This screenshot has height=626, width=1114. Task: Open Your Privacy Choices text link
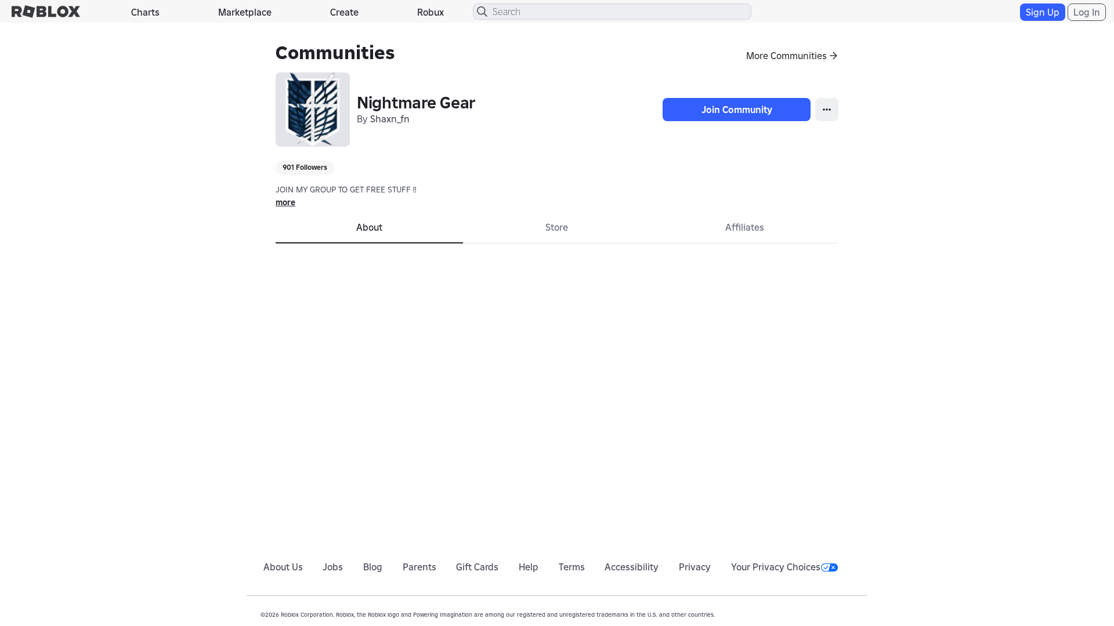pyautogui.click(x=776, y=567)
